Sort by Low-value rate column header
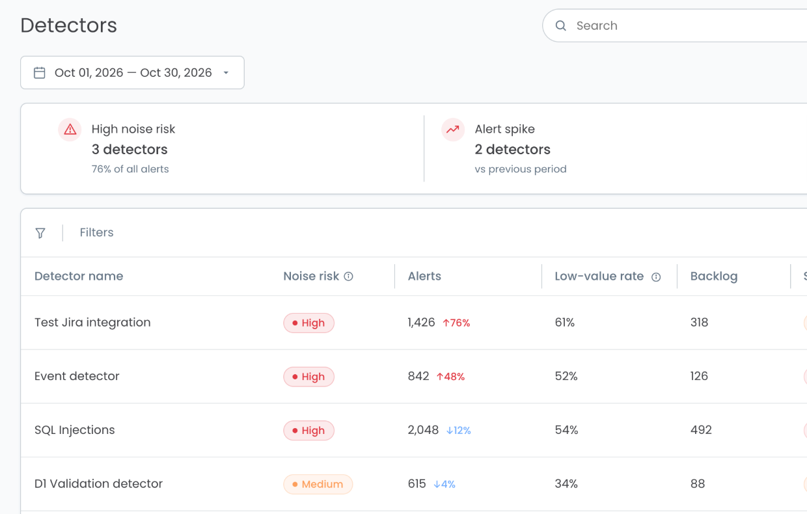 tap(599, 276)
